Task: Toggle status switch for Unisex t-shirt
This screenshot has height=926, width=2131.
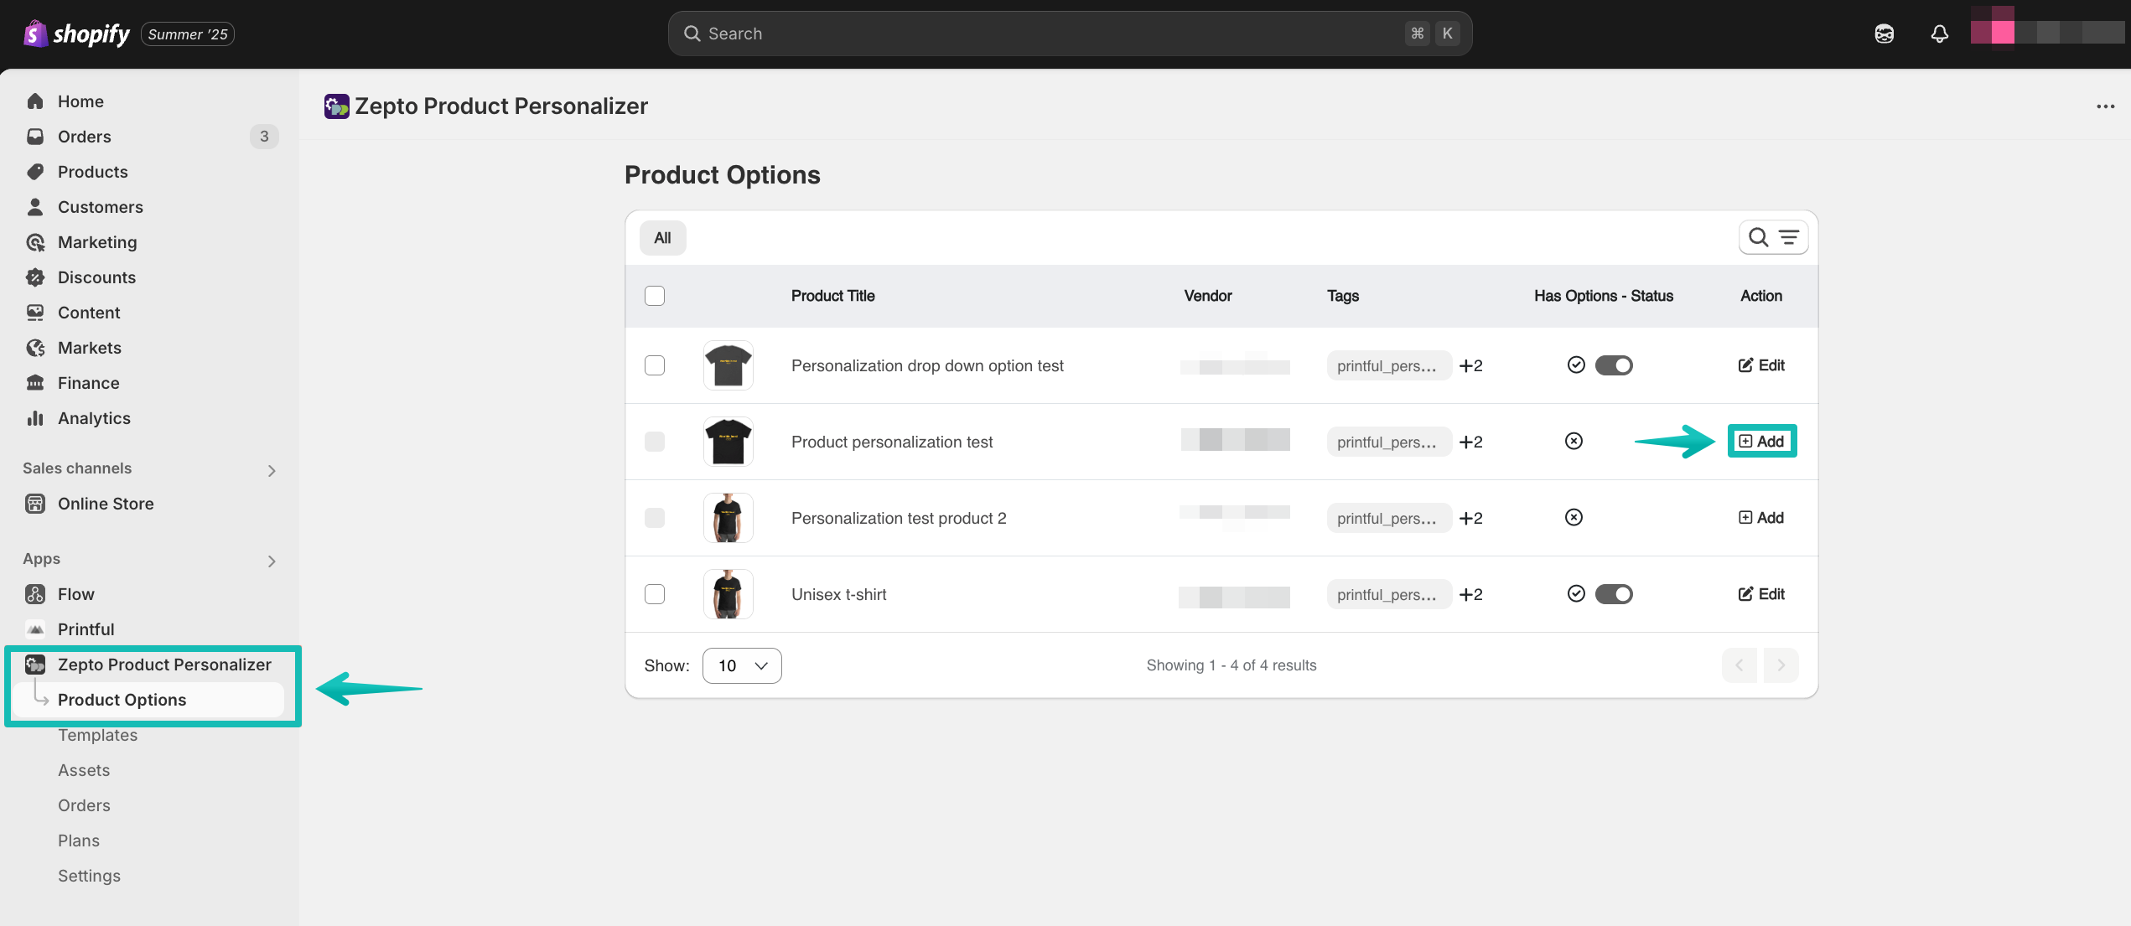Action: click(x=1614, y=594)
